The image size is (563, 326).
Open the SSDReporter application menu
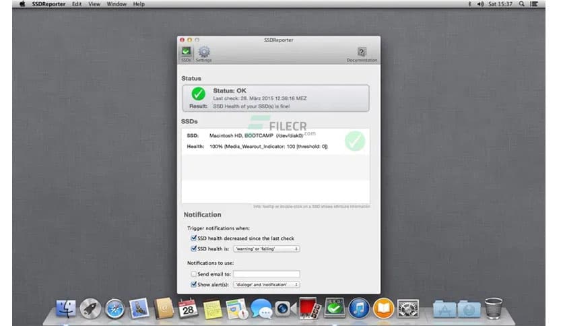point(48,4)
